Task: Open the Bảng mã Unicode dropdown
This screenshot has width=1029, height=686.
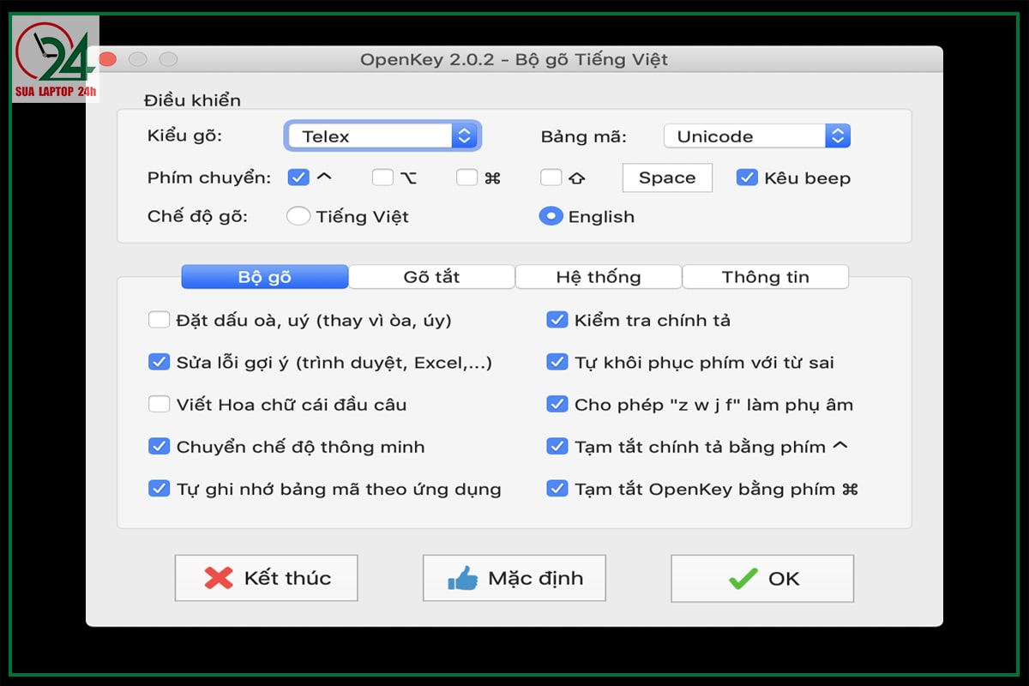Action: (757, 135)
